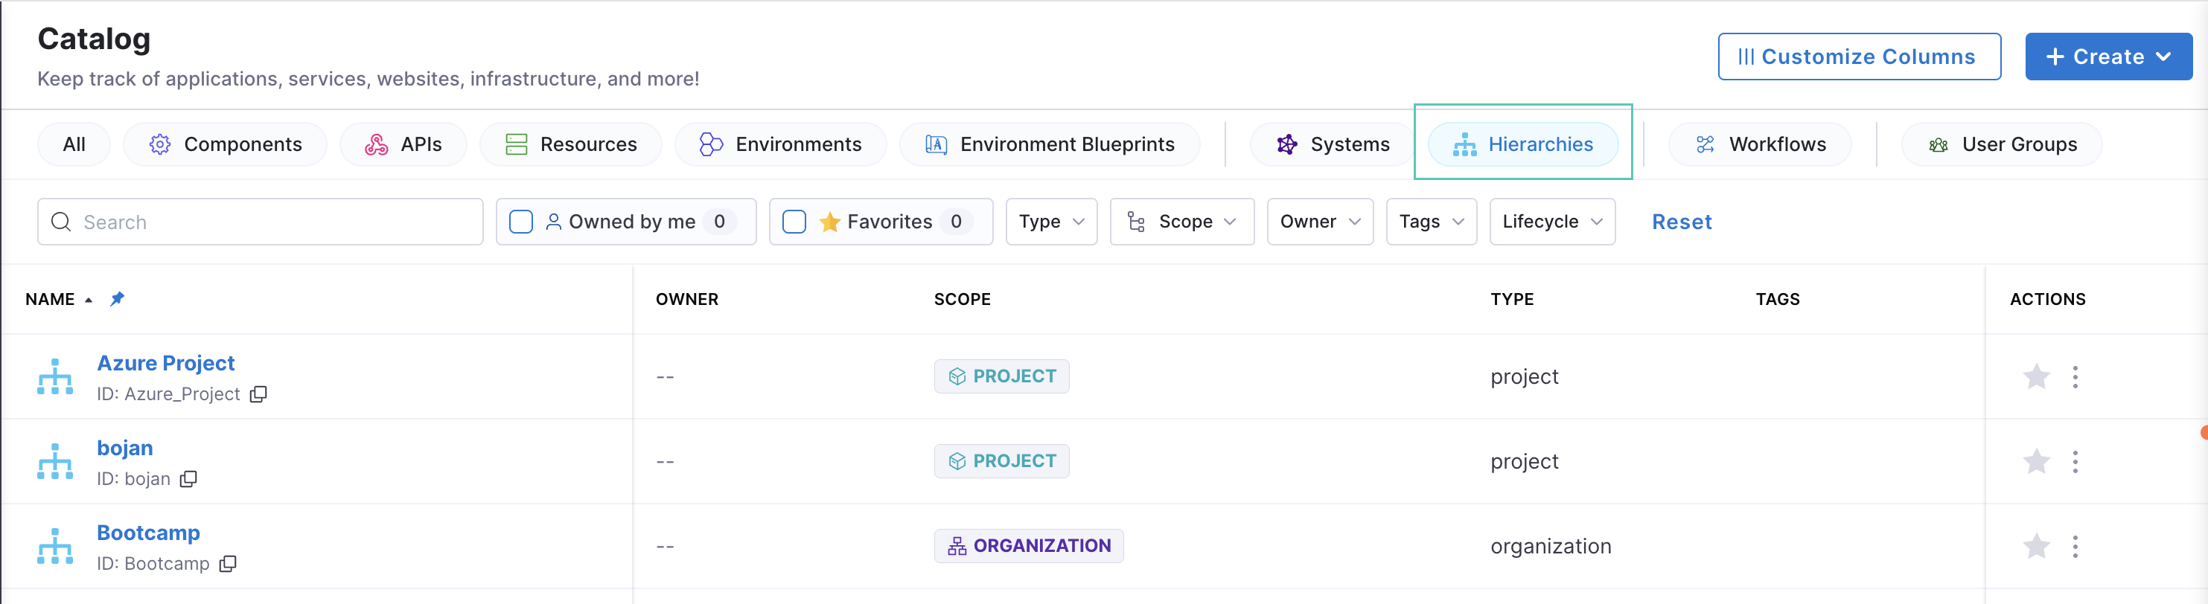Copy the Azure_Project ID

[x=258, y=394]
